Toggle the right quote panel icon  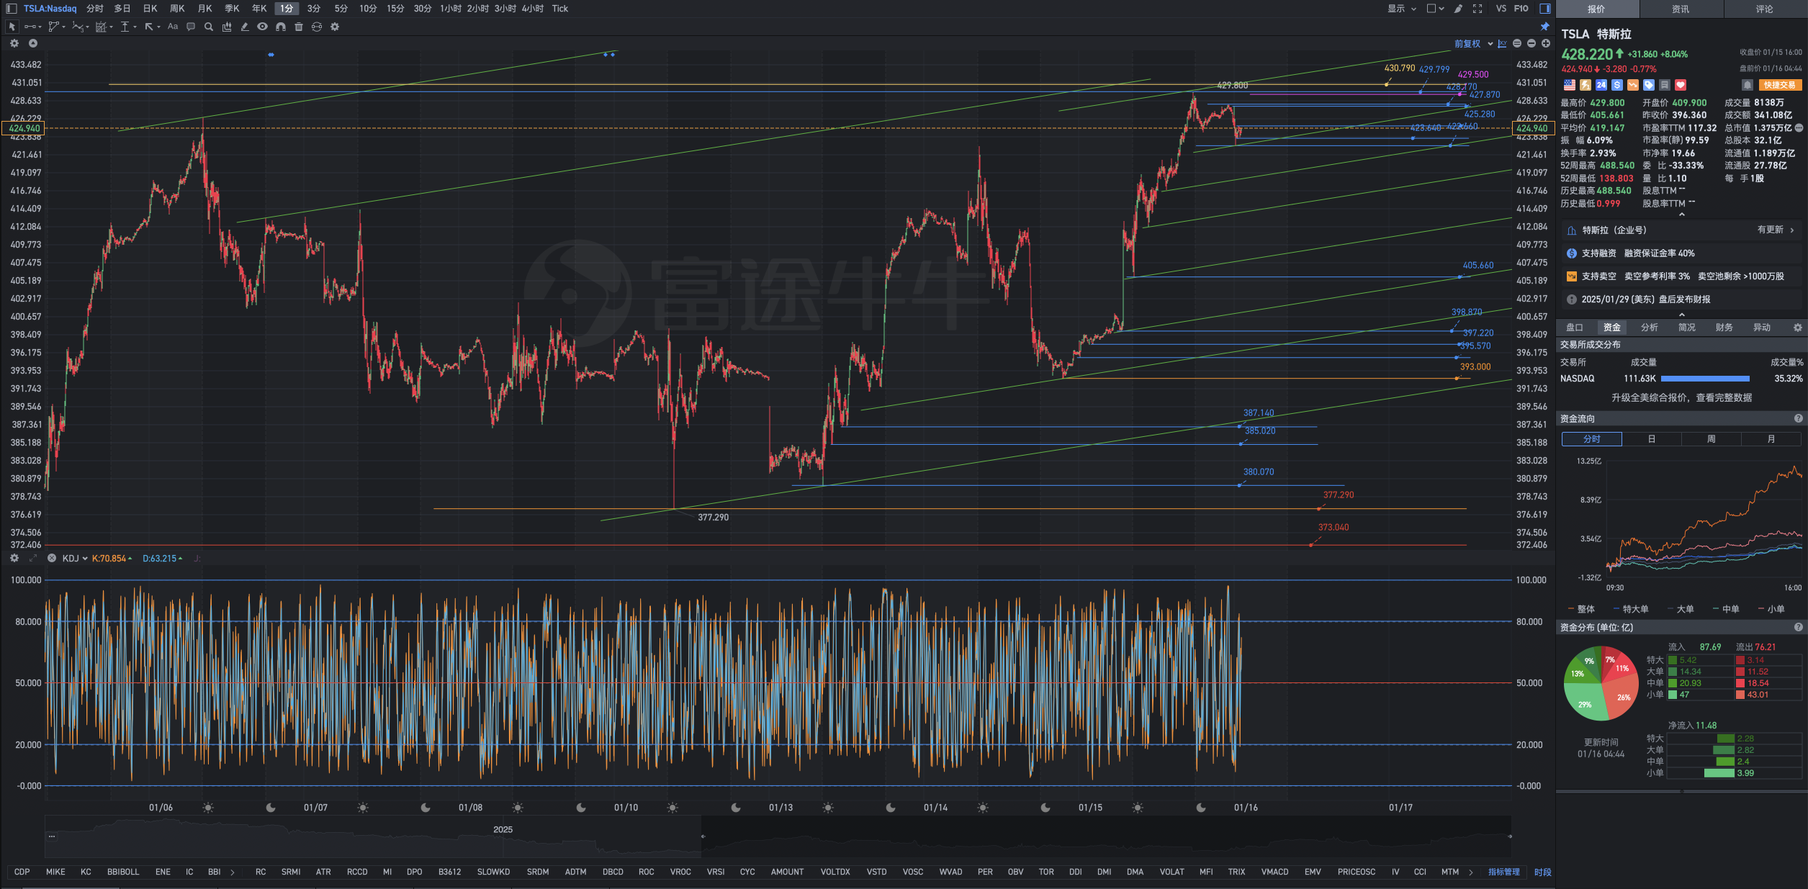pos(1544,9)
